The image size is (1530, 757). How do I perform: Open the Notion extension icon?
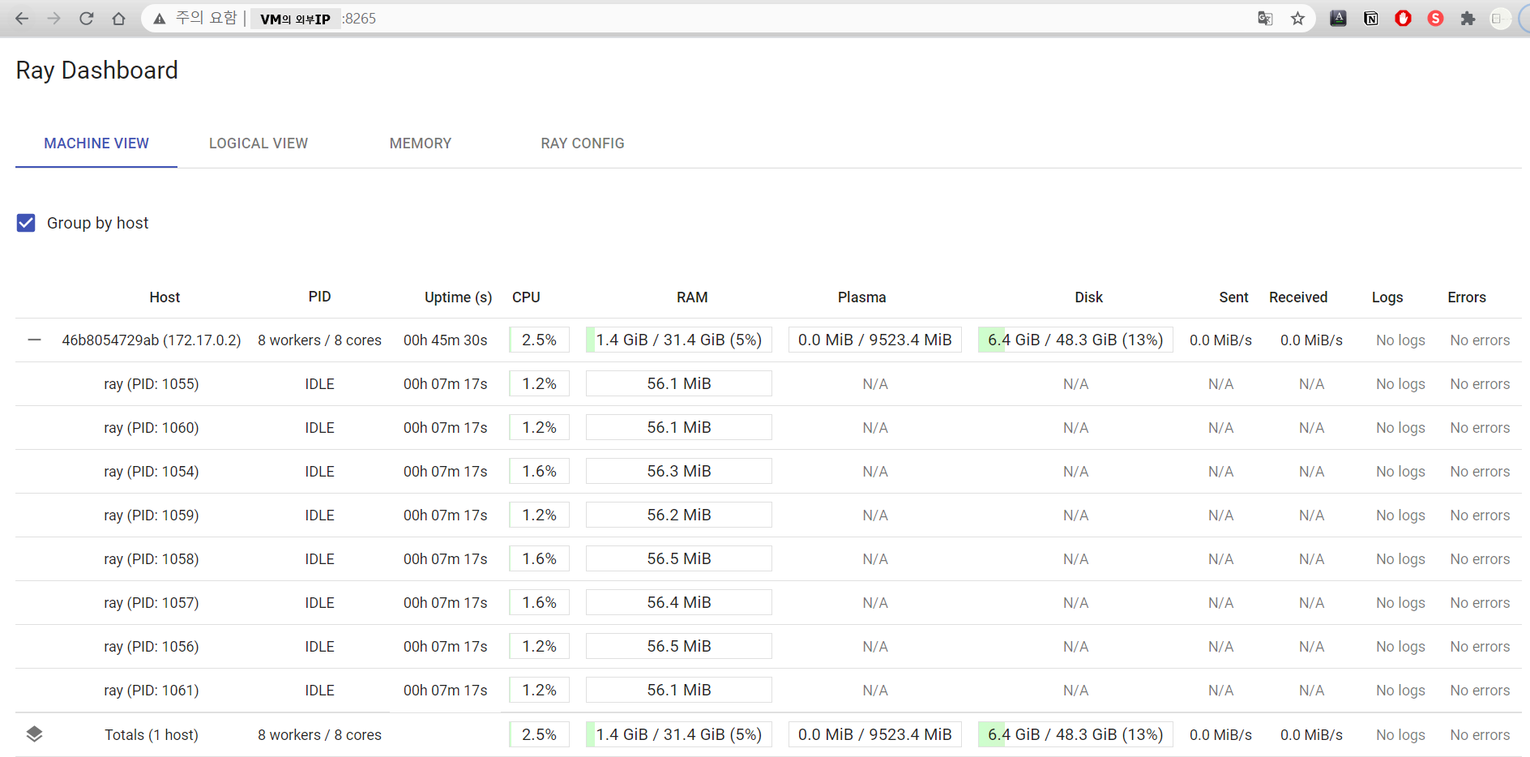click(x=1370, y=19)
